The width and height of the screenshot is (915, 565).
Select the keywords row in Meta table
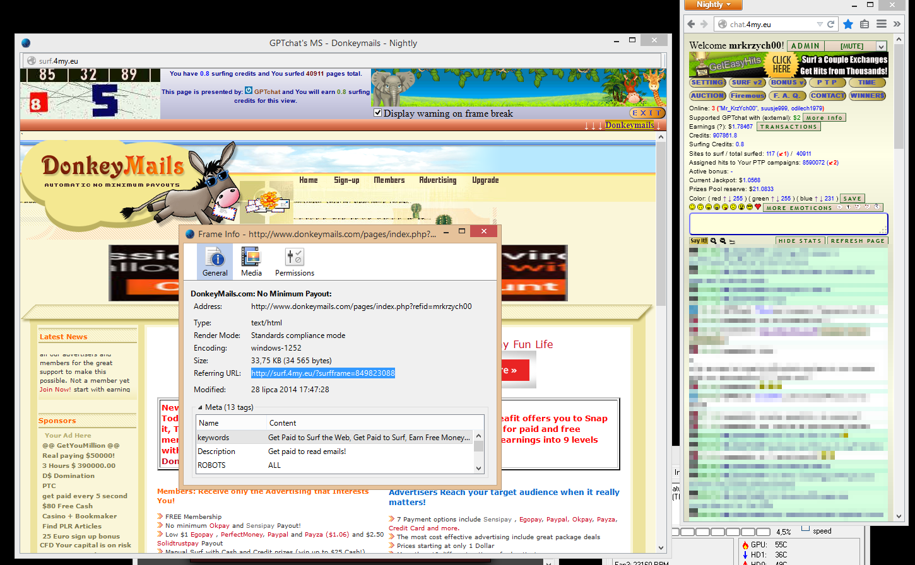point(335,438)
